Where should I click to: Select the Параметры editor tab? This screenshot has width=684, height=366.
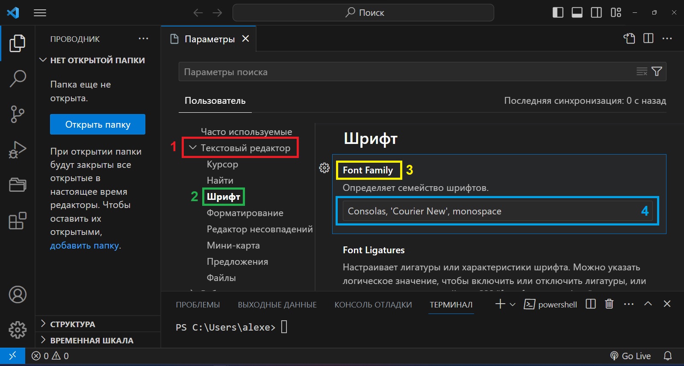pyautogui.click(x=209, y=39)
